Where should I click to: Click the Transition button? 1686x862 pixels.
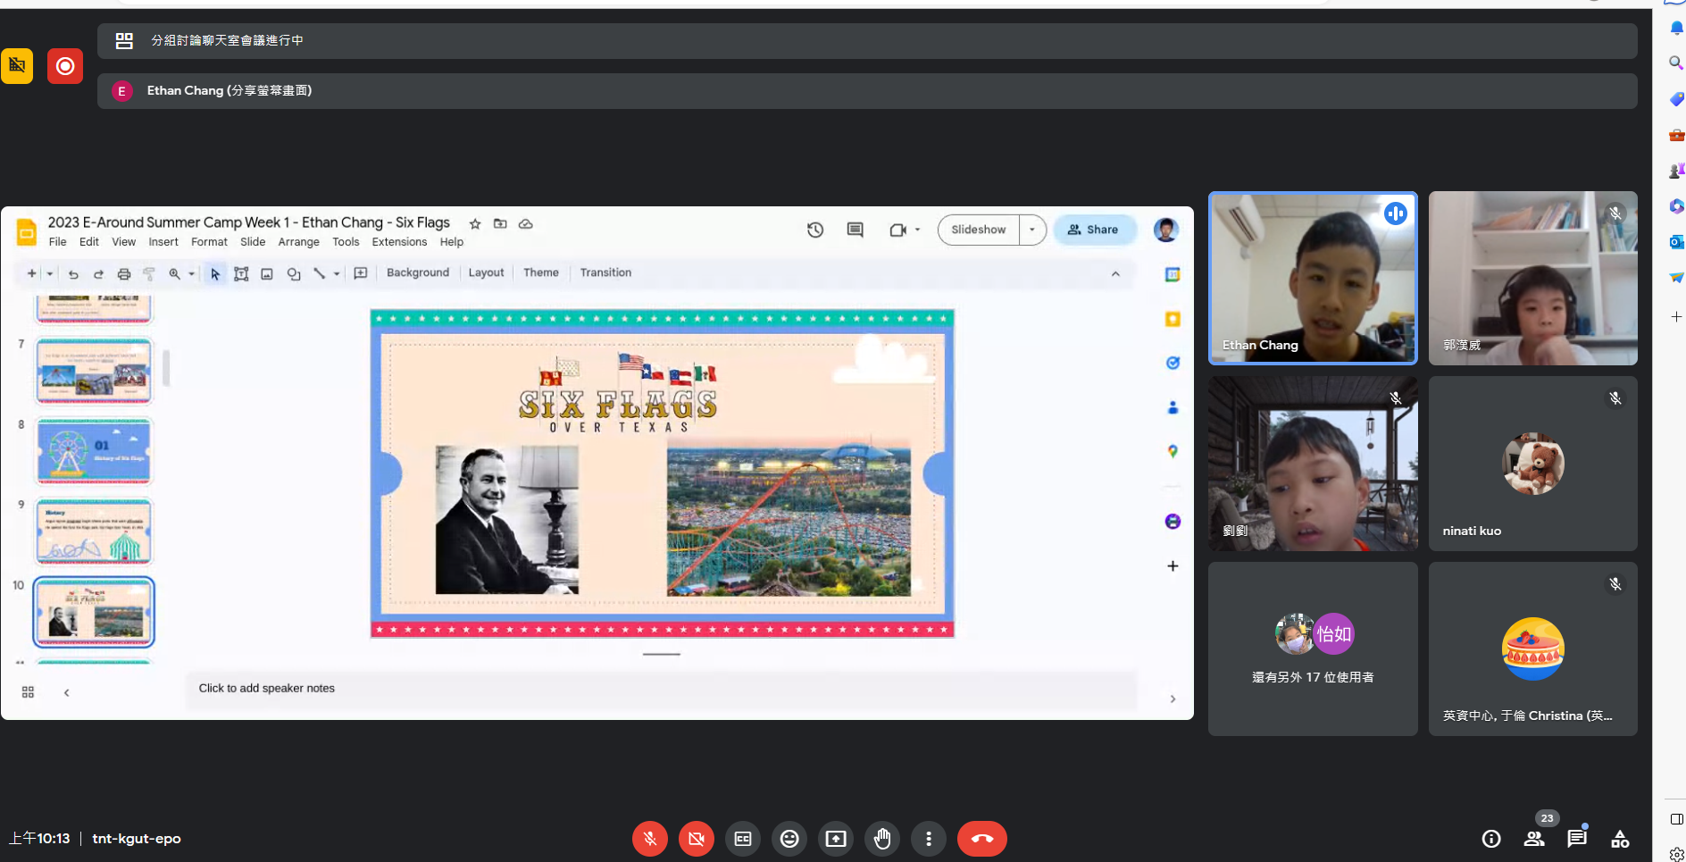click(x=605, y=273)
